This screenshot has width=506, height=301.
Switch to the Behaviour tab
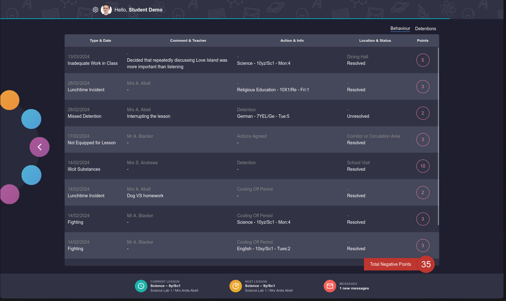pyautogui.click(x=400, y=28)
